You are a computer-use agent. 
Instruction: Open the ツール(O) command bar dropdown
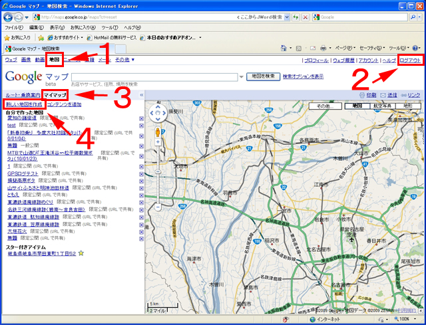(x=399, y=49)
